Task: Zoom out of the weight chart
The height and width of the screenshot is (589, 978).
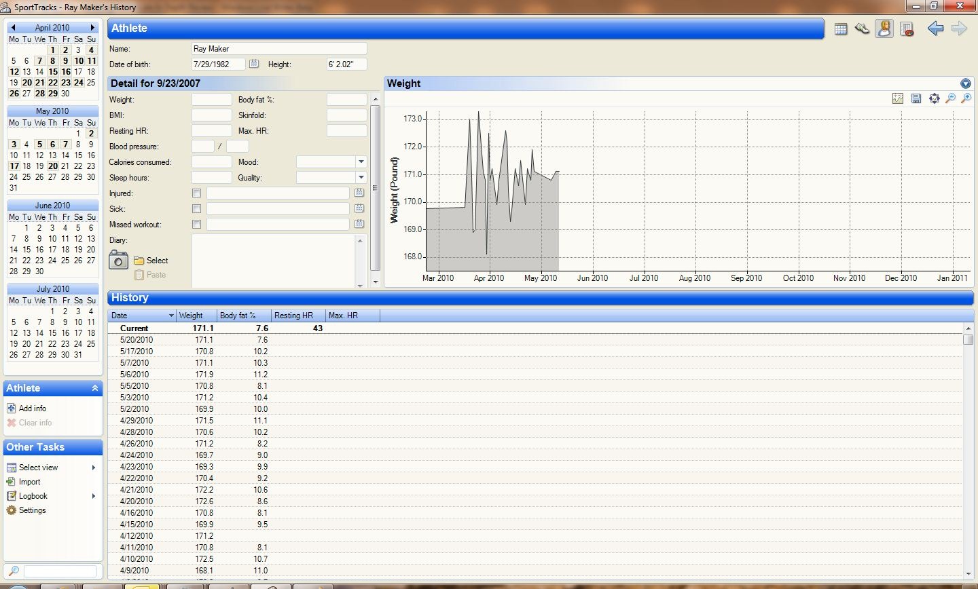Action: point(951,98)
